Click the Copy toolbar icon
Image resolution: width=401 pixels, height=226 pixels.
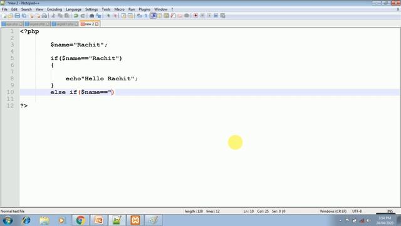[x=60, y=16]
